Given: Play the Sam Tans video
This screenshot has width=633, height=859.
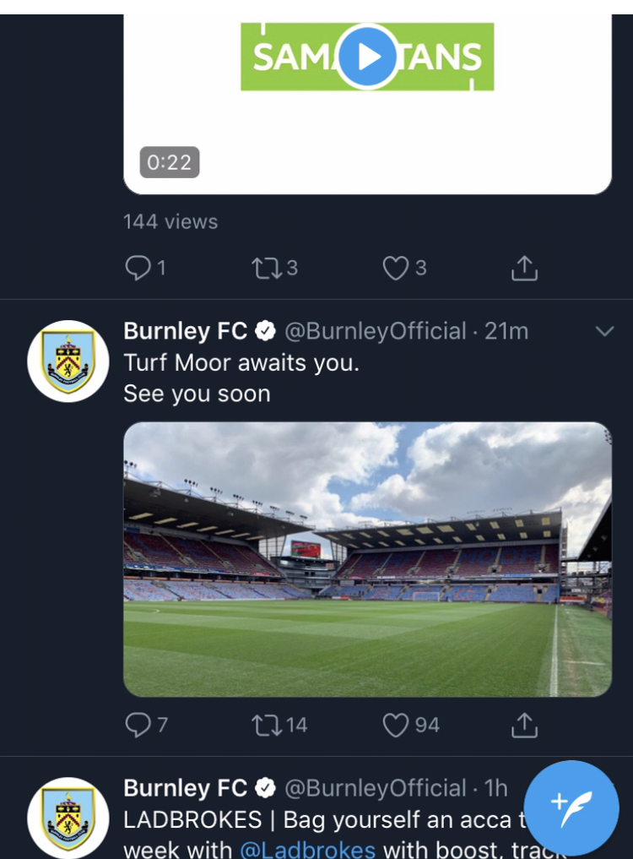Looking at the screenshot, I should click(367, 57).
